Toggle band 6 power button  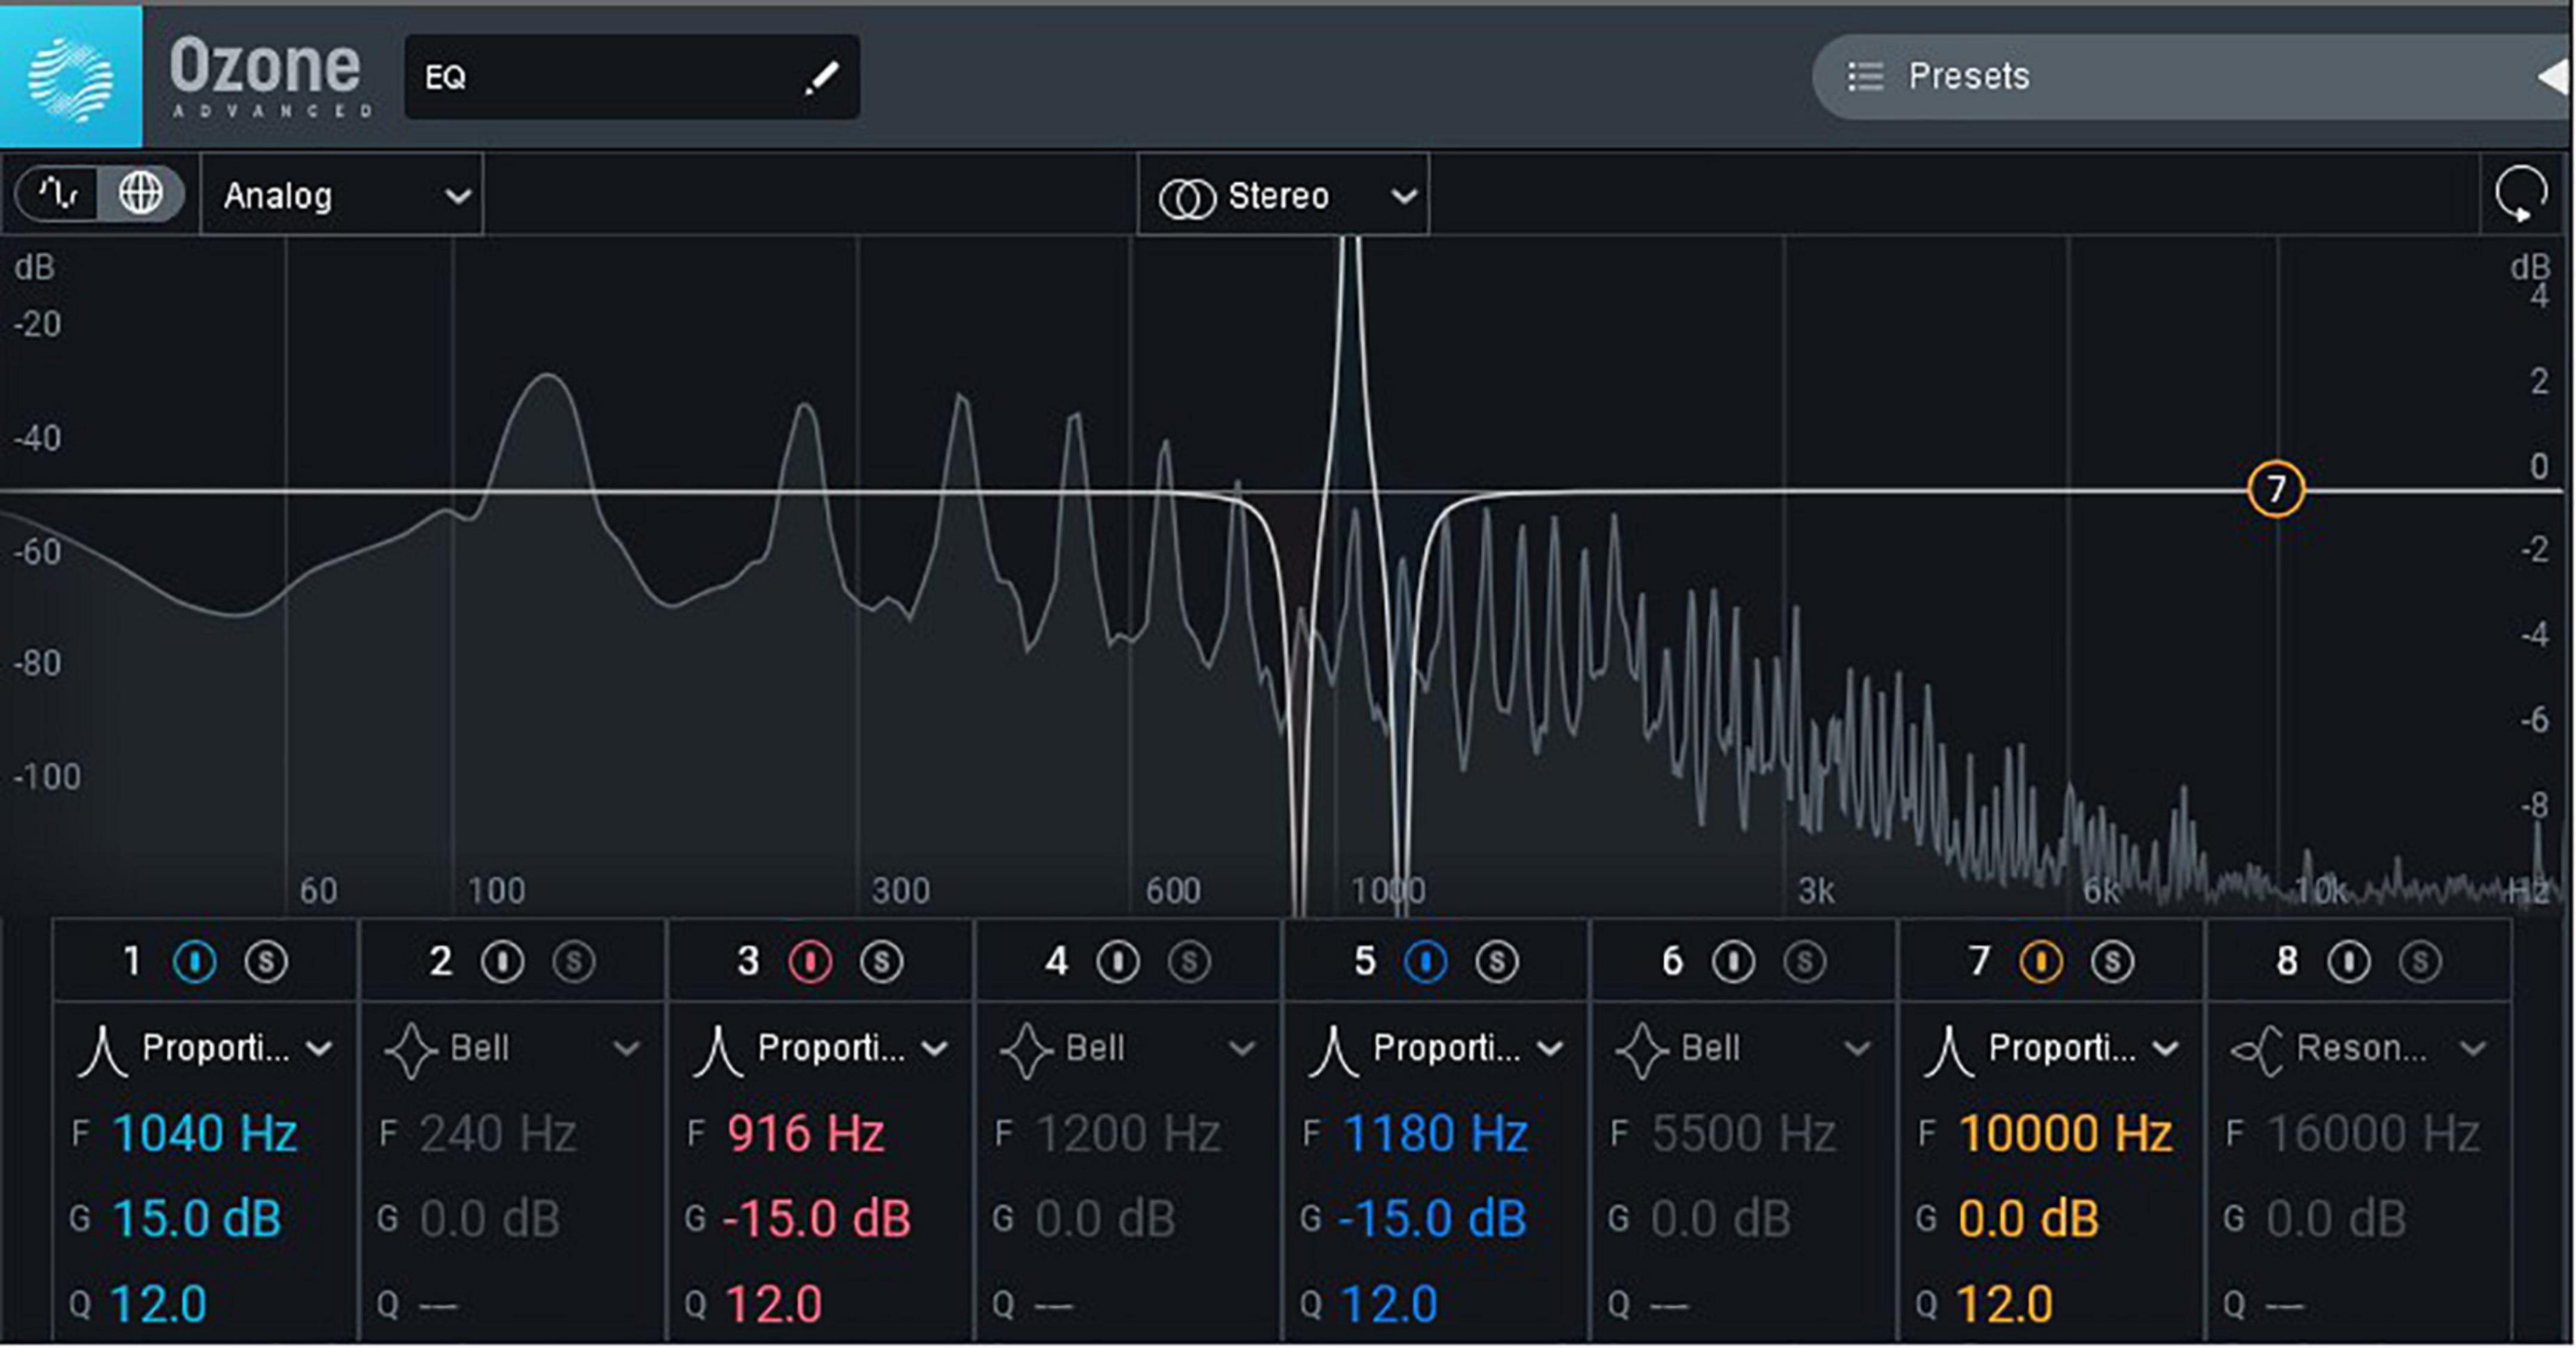coord(1734,962)
